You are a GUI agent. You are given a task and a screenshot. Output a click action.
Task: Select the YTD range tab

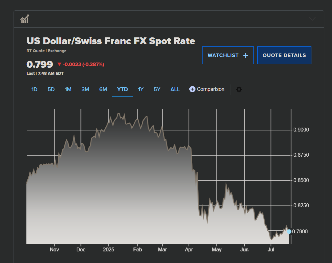tap(122, 89)
